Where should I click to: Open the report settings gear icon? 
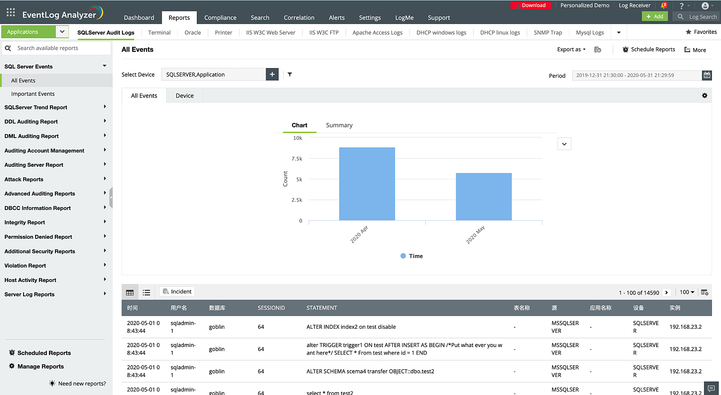click(704, 96)
